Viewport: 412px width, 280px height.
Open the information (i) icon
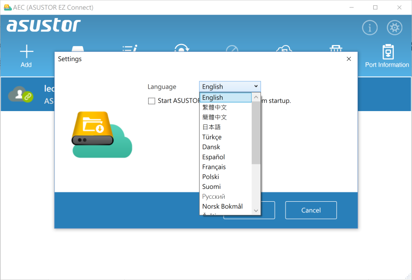point(370,27)
